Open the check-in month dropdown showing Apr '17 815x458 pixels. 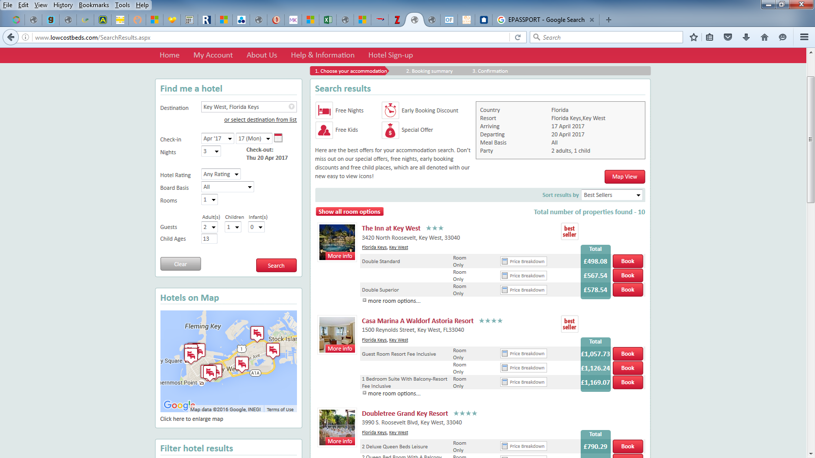(x=218, y=138)
